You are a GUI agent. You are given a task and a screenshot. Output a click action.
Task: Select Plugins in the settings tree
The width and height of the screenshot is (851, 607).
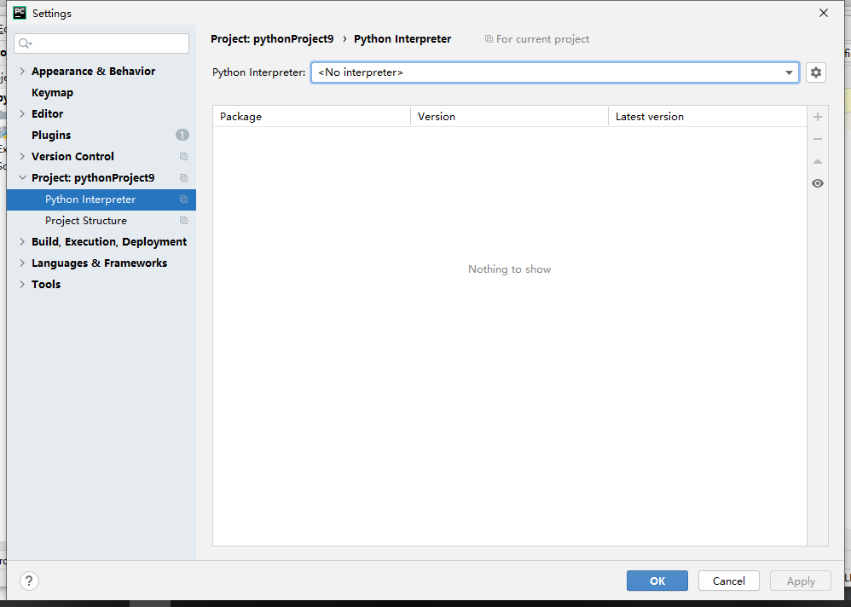(x=51, y=135)
